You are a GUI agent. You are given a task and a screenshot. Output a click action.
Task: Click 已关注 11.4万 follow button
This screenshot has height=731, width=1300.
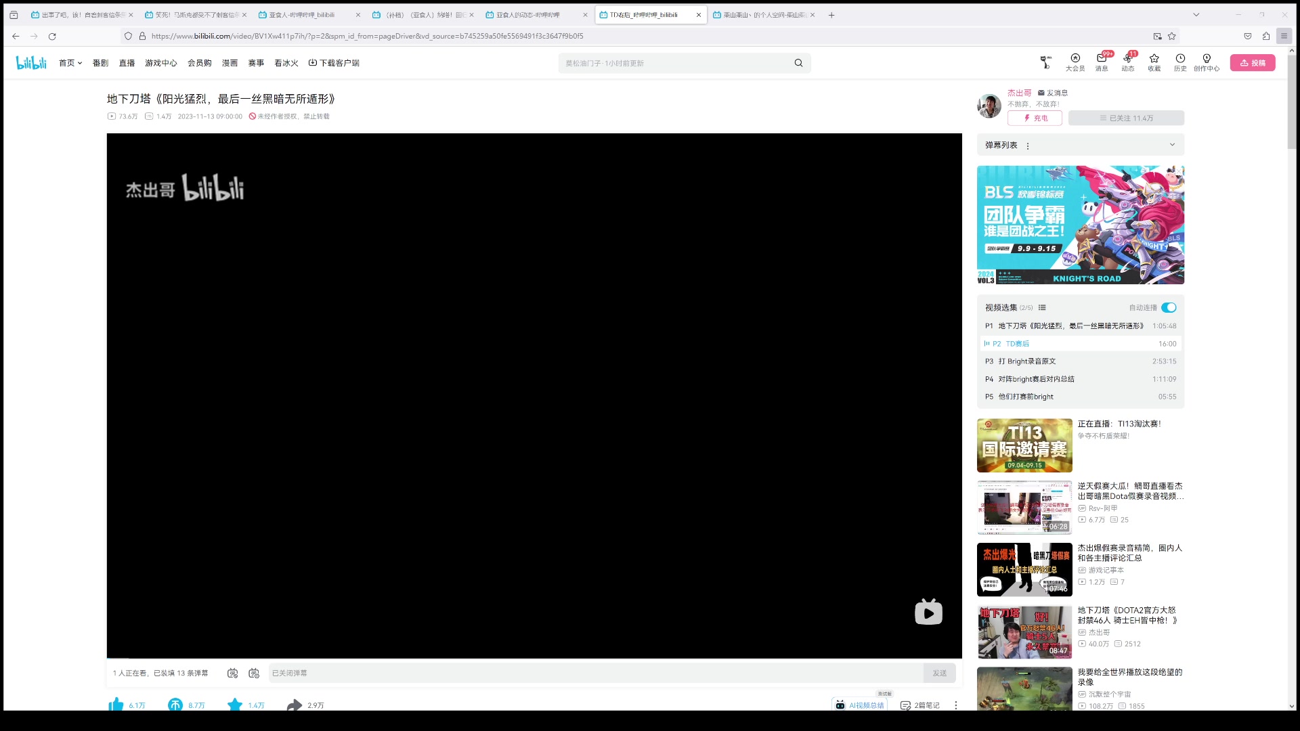coord(1126,118)
